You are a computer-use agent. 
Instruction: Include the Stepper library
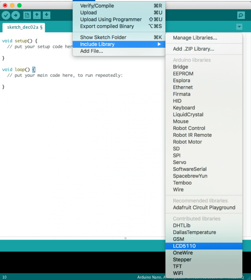[x=204, y=260]
